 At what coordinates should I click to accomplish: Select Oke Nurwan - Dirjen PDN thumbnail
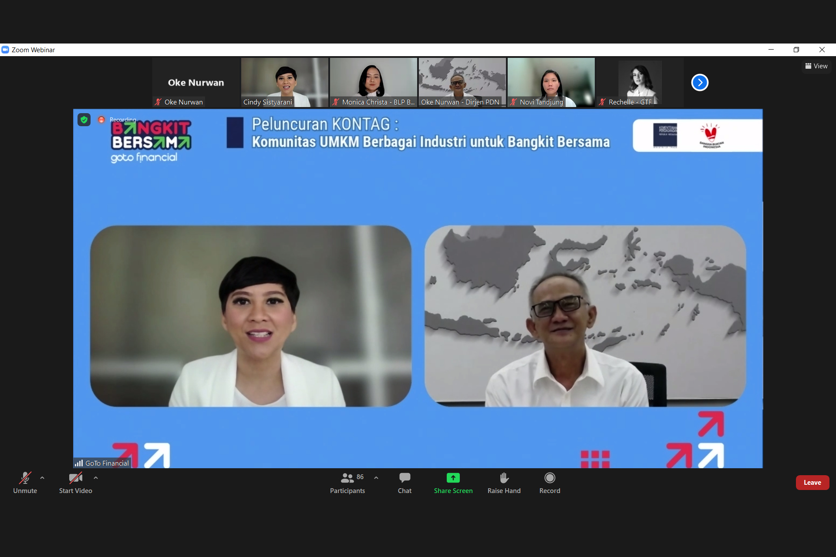click(462, 82)
